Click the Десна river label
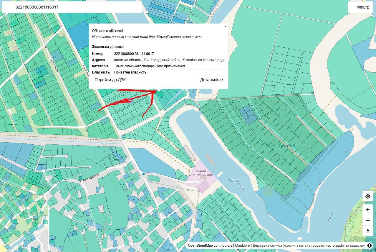 [x=330, y=217]
